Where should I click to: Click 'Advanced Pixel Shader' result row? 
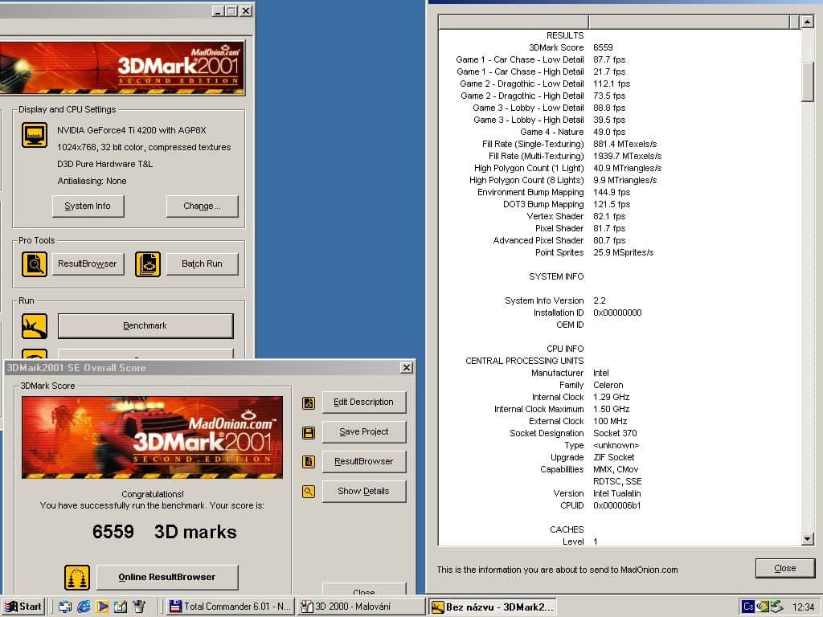coord(620,240)
